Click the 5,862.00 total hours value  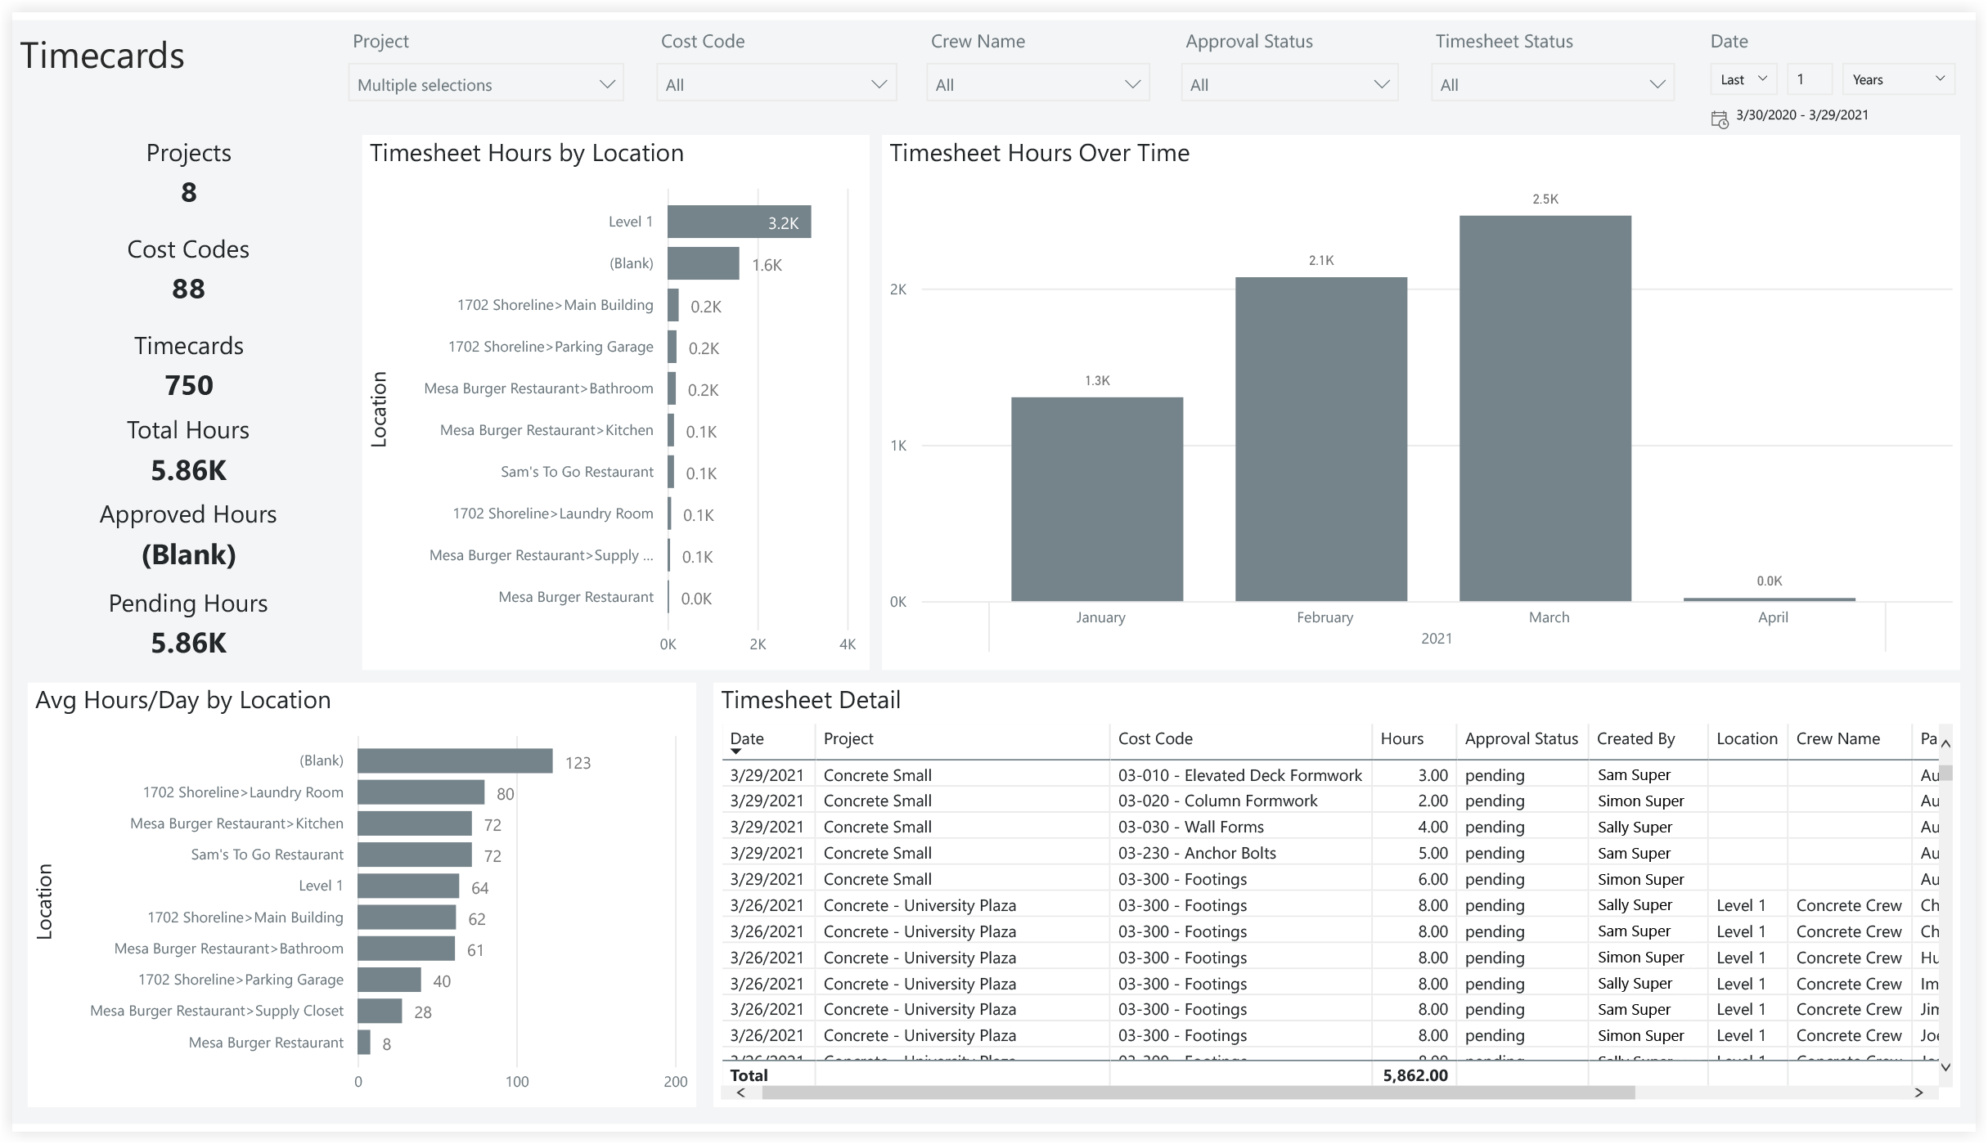(x=1415, y=1075)
